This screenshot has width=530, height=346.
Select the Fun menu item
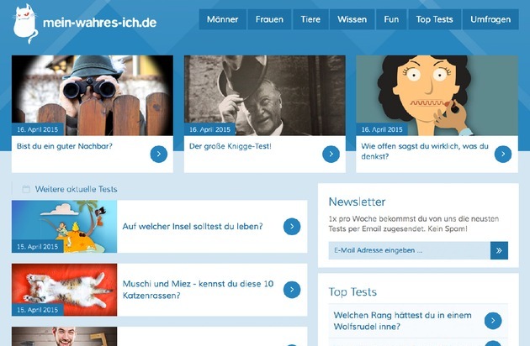point(391,19)
